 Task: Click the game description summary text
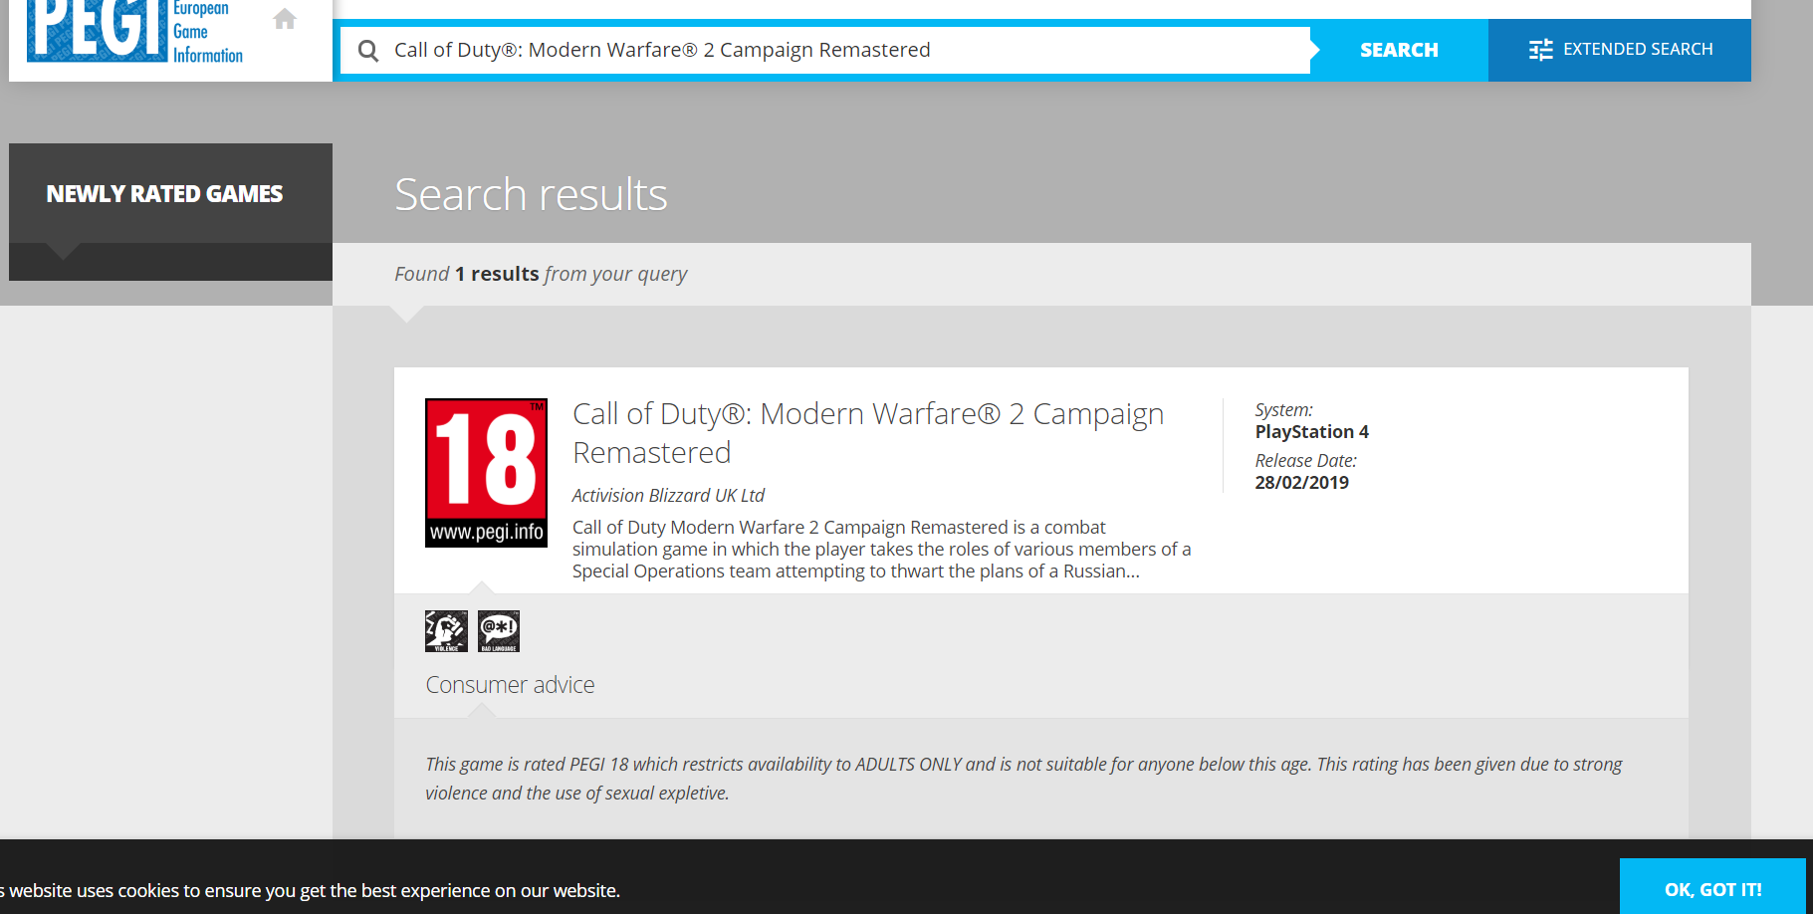[881, 550]
